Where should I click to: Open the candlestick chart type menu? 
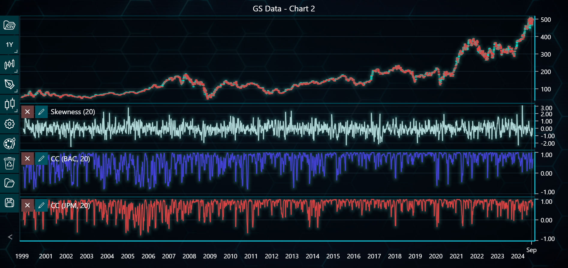point(9,64)
